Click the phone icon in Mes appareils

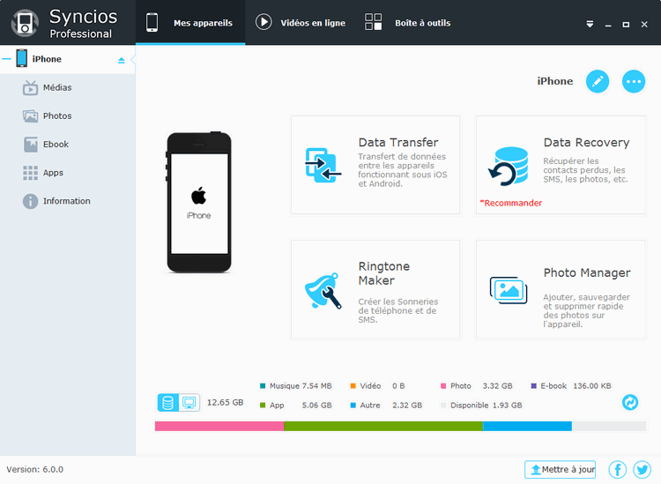point(152,22)
